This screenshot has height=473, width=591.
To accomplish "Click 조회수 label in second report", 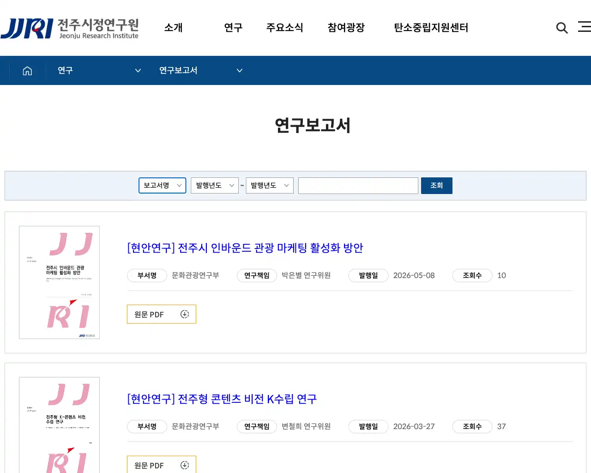I will tap(472, 426).
